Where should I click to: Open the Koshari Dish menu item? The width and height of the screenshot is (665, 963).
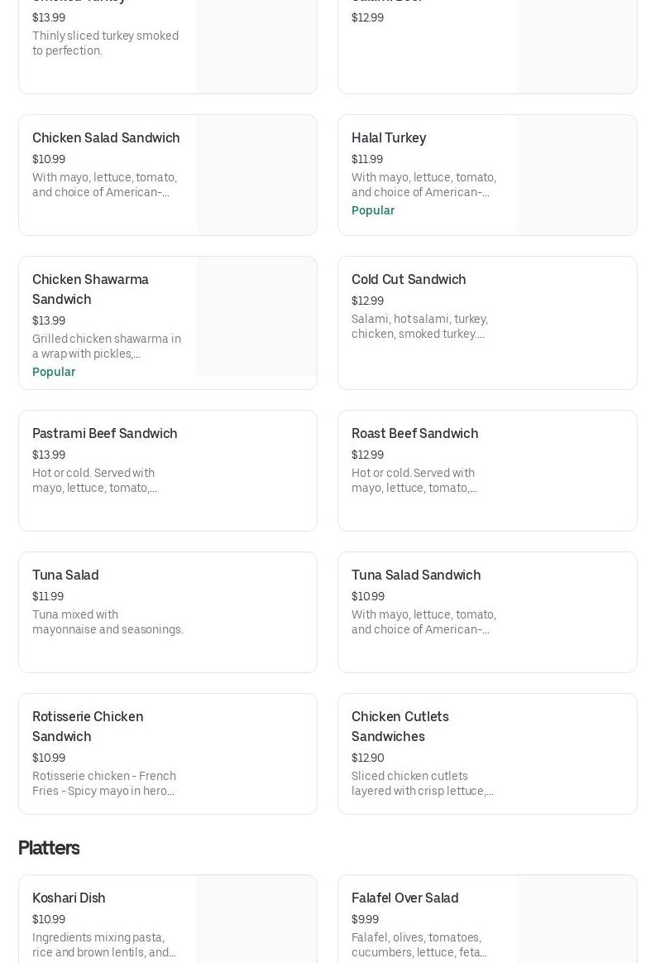coord(108,919)
